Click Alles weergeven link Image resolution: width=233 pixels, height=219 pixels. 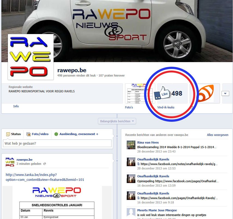(218, 135)
